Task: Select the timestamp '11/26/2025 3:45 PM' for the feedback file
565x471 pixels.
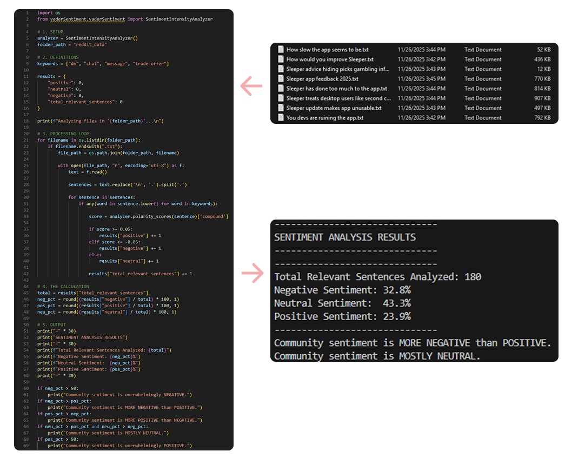Action: click(x=422, y=78)
